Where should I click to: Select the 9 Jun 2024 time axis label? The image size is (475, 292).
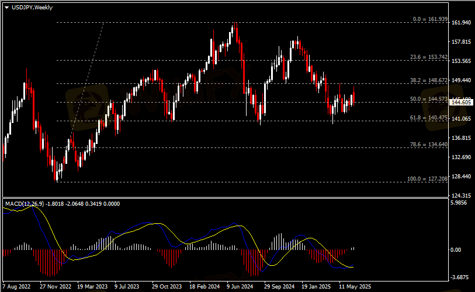[241, 287]
